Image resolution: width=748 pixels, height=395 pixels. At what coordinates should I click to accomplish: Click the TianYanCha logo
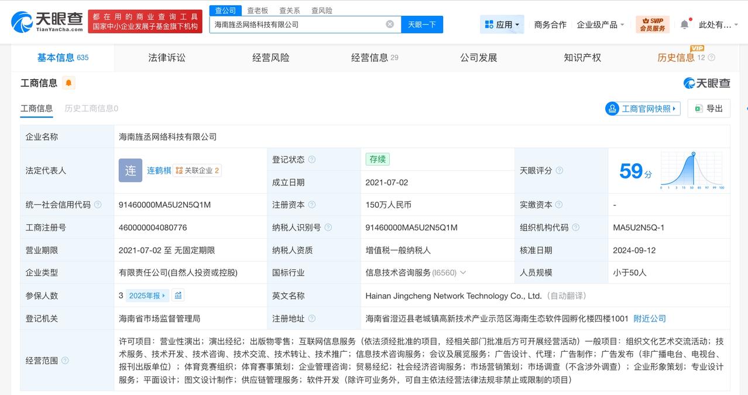(47, 22)
